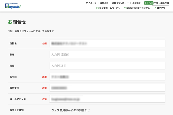Click the envelope icon beside ここからお問合わせする
This screenshot has width=173, height=115.
pyautogui.click(x=125, y=8)
